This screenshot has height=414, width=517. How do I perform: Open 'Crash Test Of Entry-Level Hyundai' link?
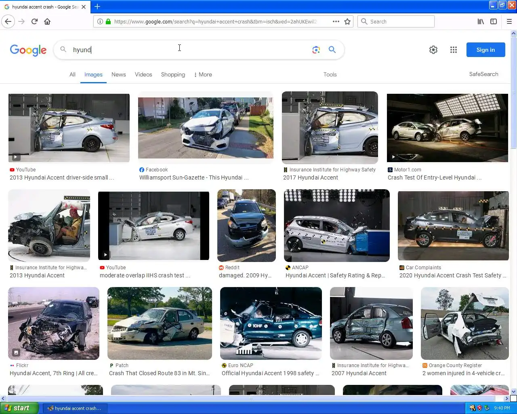[x=435, y=177]
